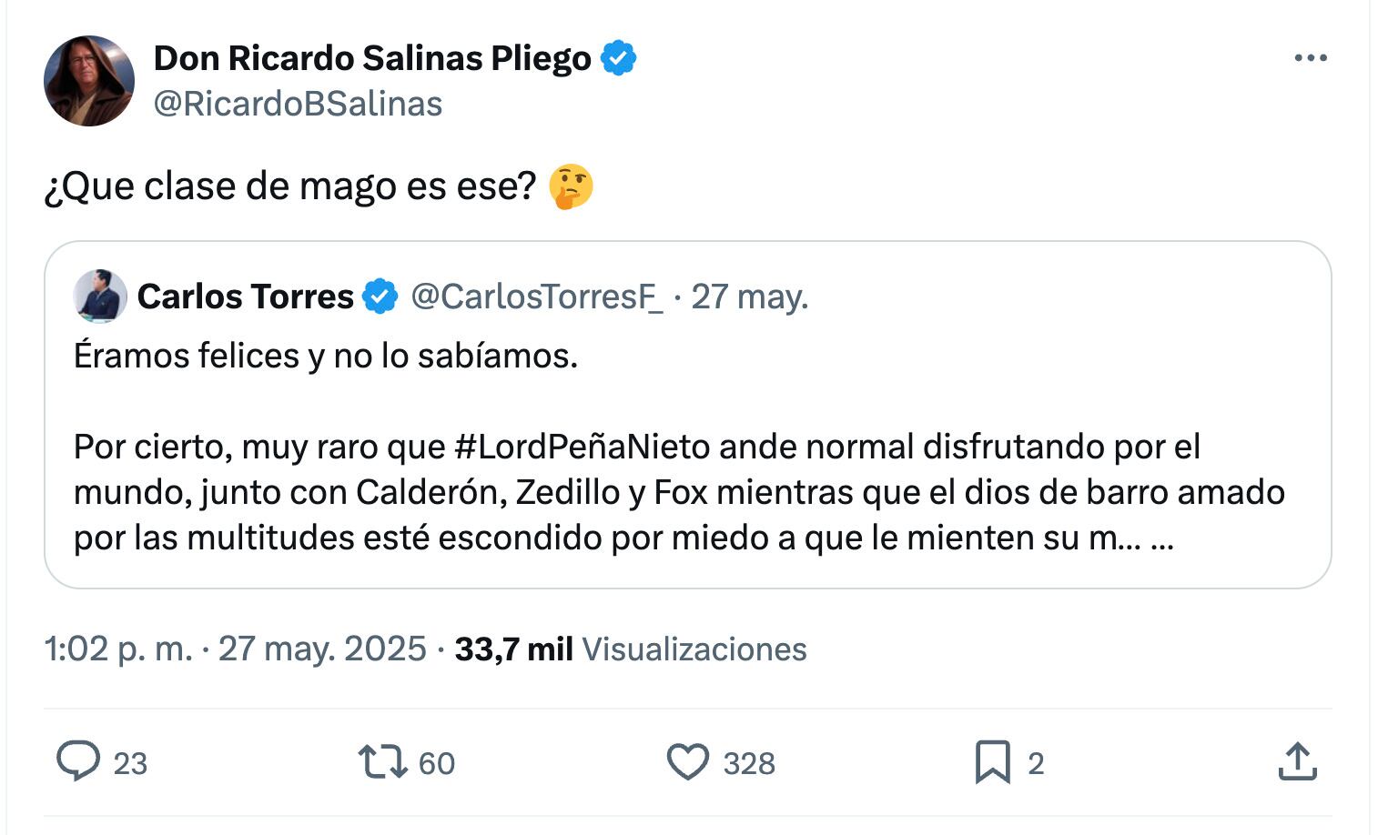This screenshot has width=1378, height=835.
Task: Open Carlos Torres's small avatar
Action: tap(100, 297)
